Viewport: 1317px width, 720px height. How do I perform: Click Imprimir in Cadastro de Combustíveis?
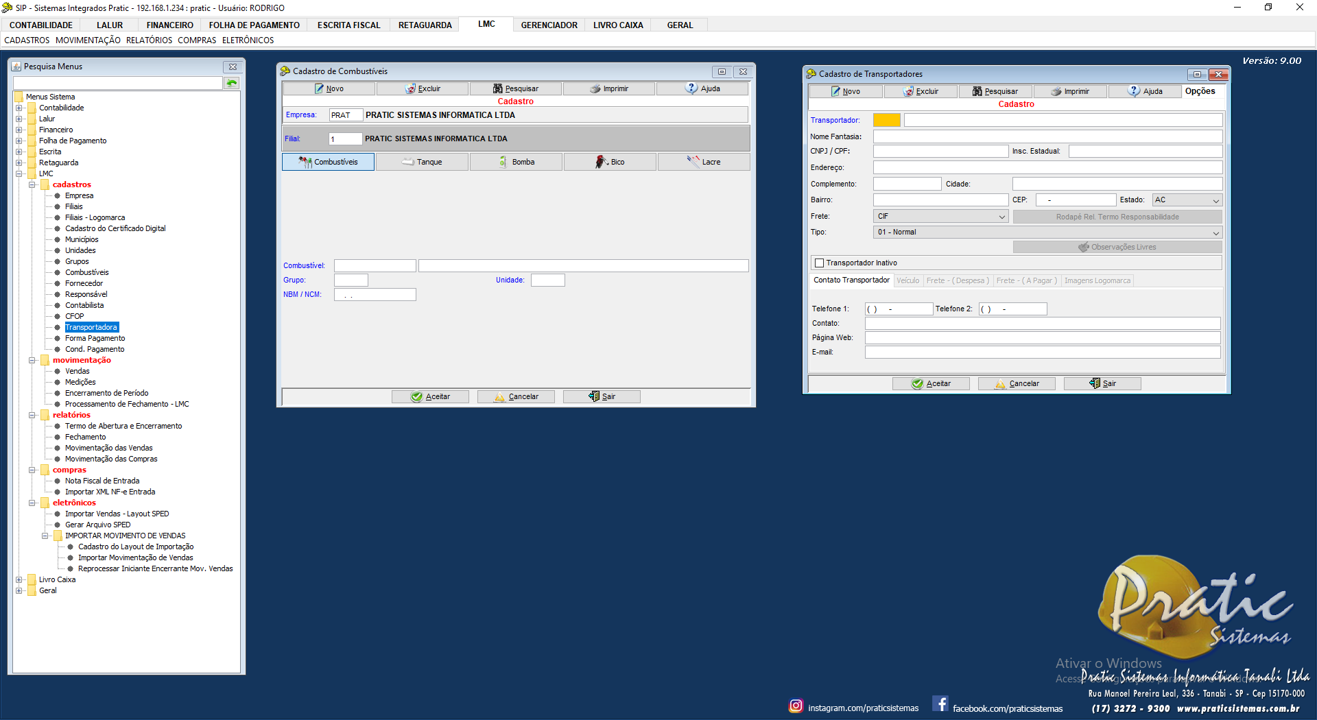tap(609, 88)
